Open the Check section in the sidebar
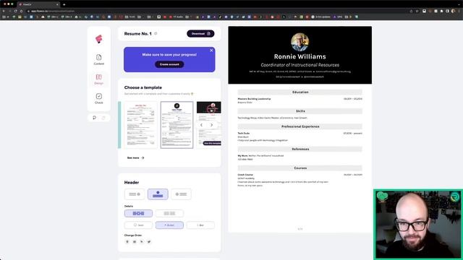The width and height of the screenshot is (463, 260). (99, 98)
